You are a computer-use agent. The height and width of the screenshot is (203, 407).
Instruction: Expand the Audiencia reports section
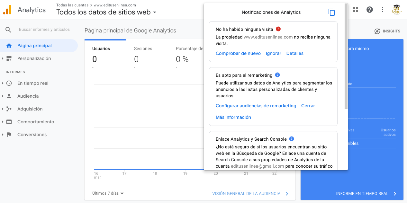(28, 96)
